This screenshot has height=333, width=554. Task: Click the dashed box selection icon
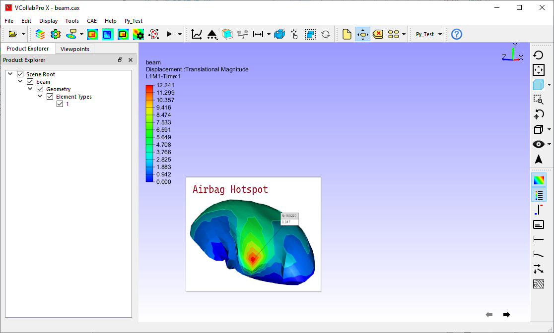(x=310, y=34)
